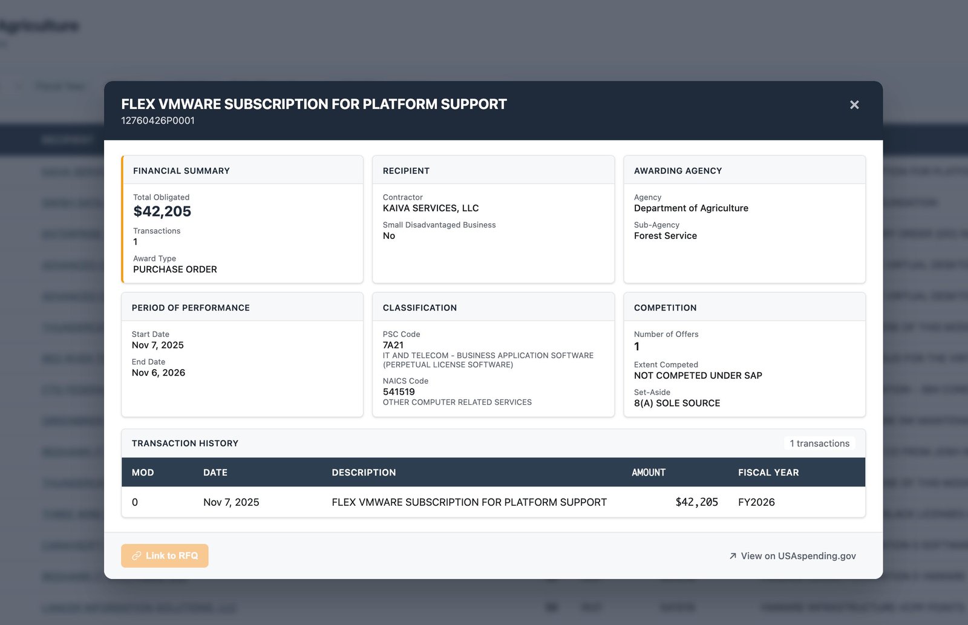Click the FY2026 fiscal year cell
Viewport: 968px width, 625px height.
pyautogui.click(x=756, y=502)
